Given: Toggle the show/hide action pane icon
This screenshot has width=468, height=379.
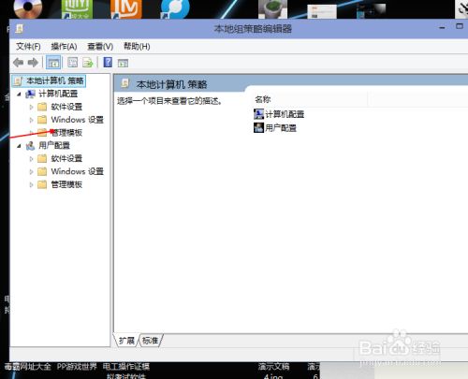Looking at the screenshot, I should coord(123,63).
